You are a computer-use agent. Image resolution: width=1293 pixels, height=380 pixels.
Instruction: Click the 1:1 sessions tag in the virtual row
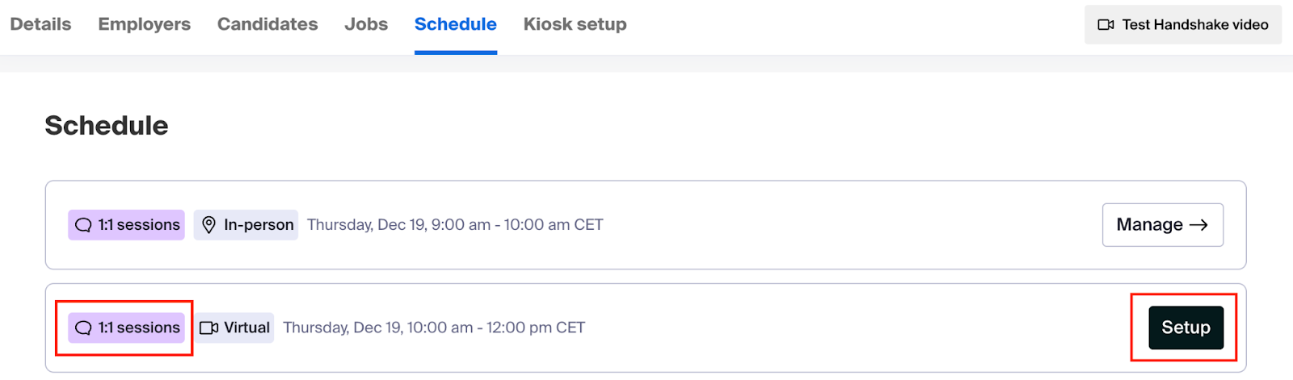[x=127, y=328]
